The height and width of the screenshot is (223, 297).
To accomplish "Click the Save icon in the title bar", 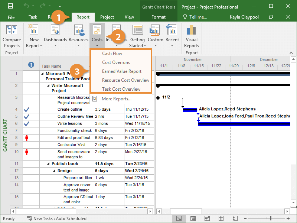I will point(10,6).
